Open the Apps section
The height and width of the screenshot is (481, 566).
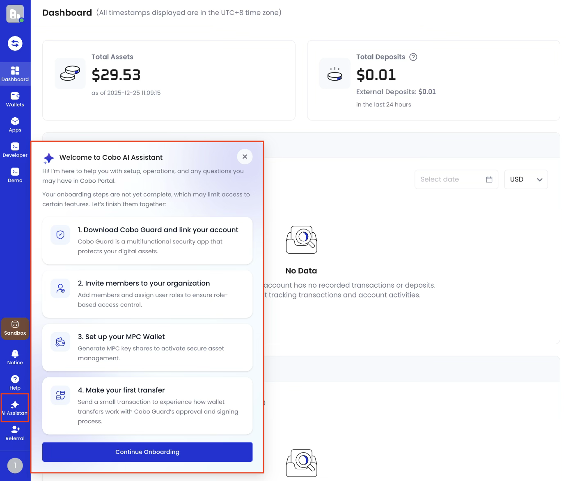[x=15, y=124]
